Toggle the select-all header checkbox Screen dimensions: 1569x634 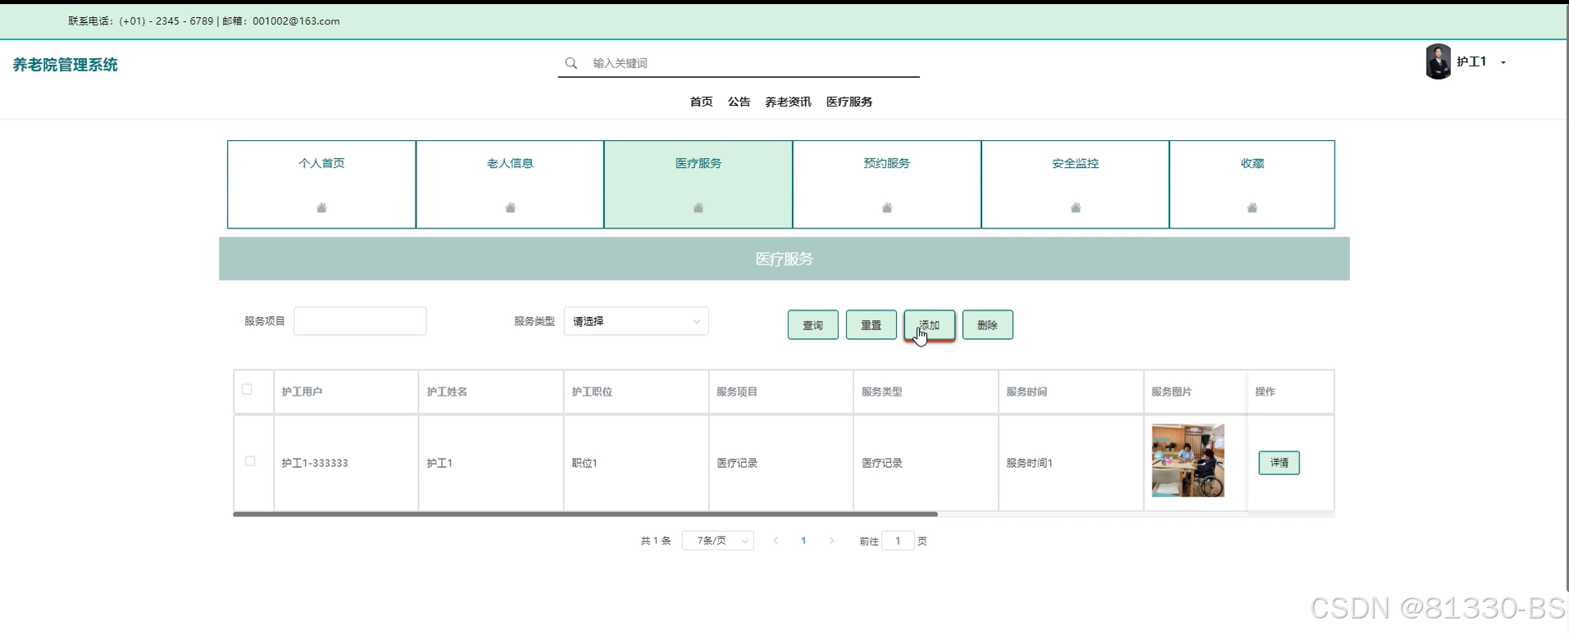point(247,389)
